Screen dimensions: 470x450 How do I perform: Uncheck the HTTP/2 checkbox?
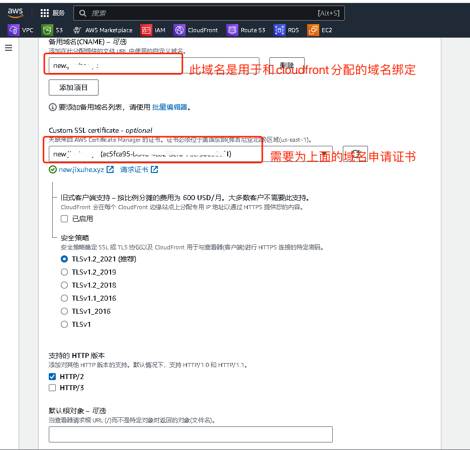click(x=52, y=377)
